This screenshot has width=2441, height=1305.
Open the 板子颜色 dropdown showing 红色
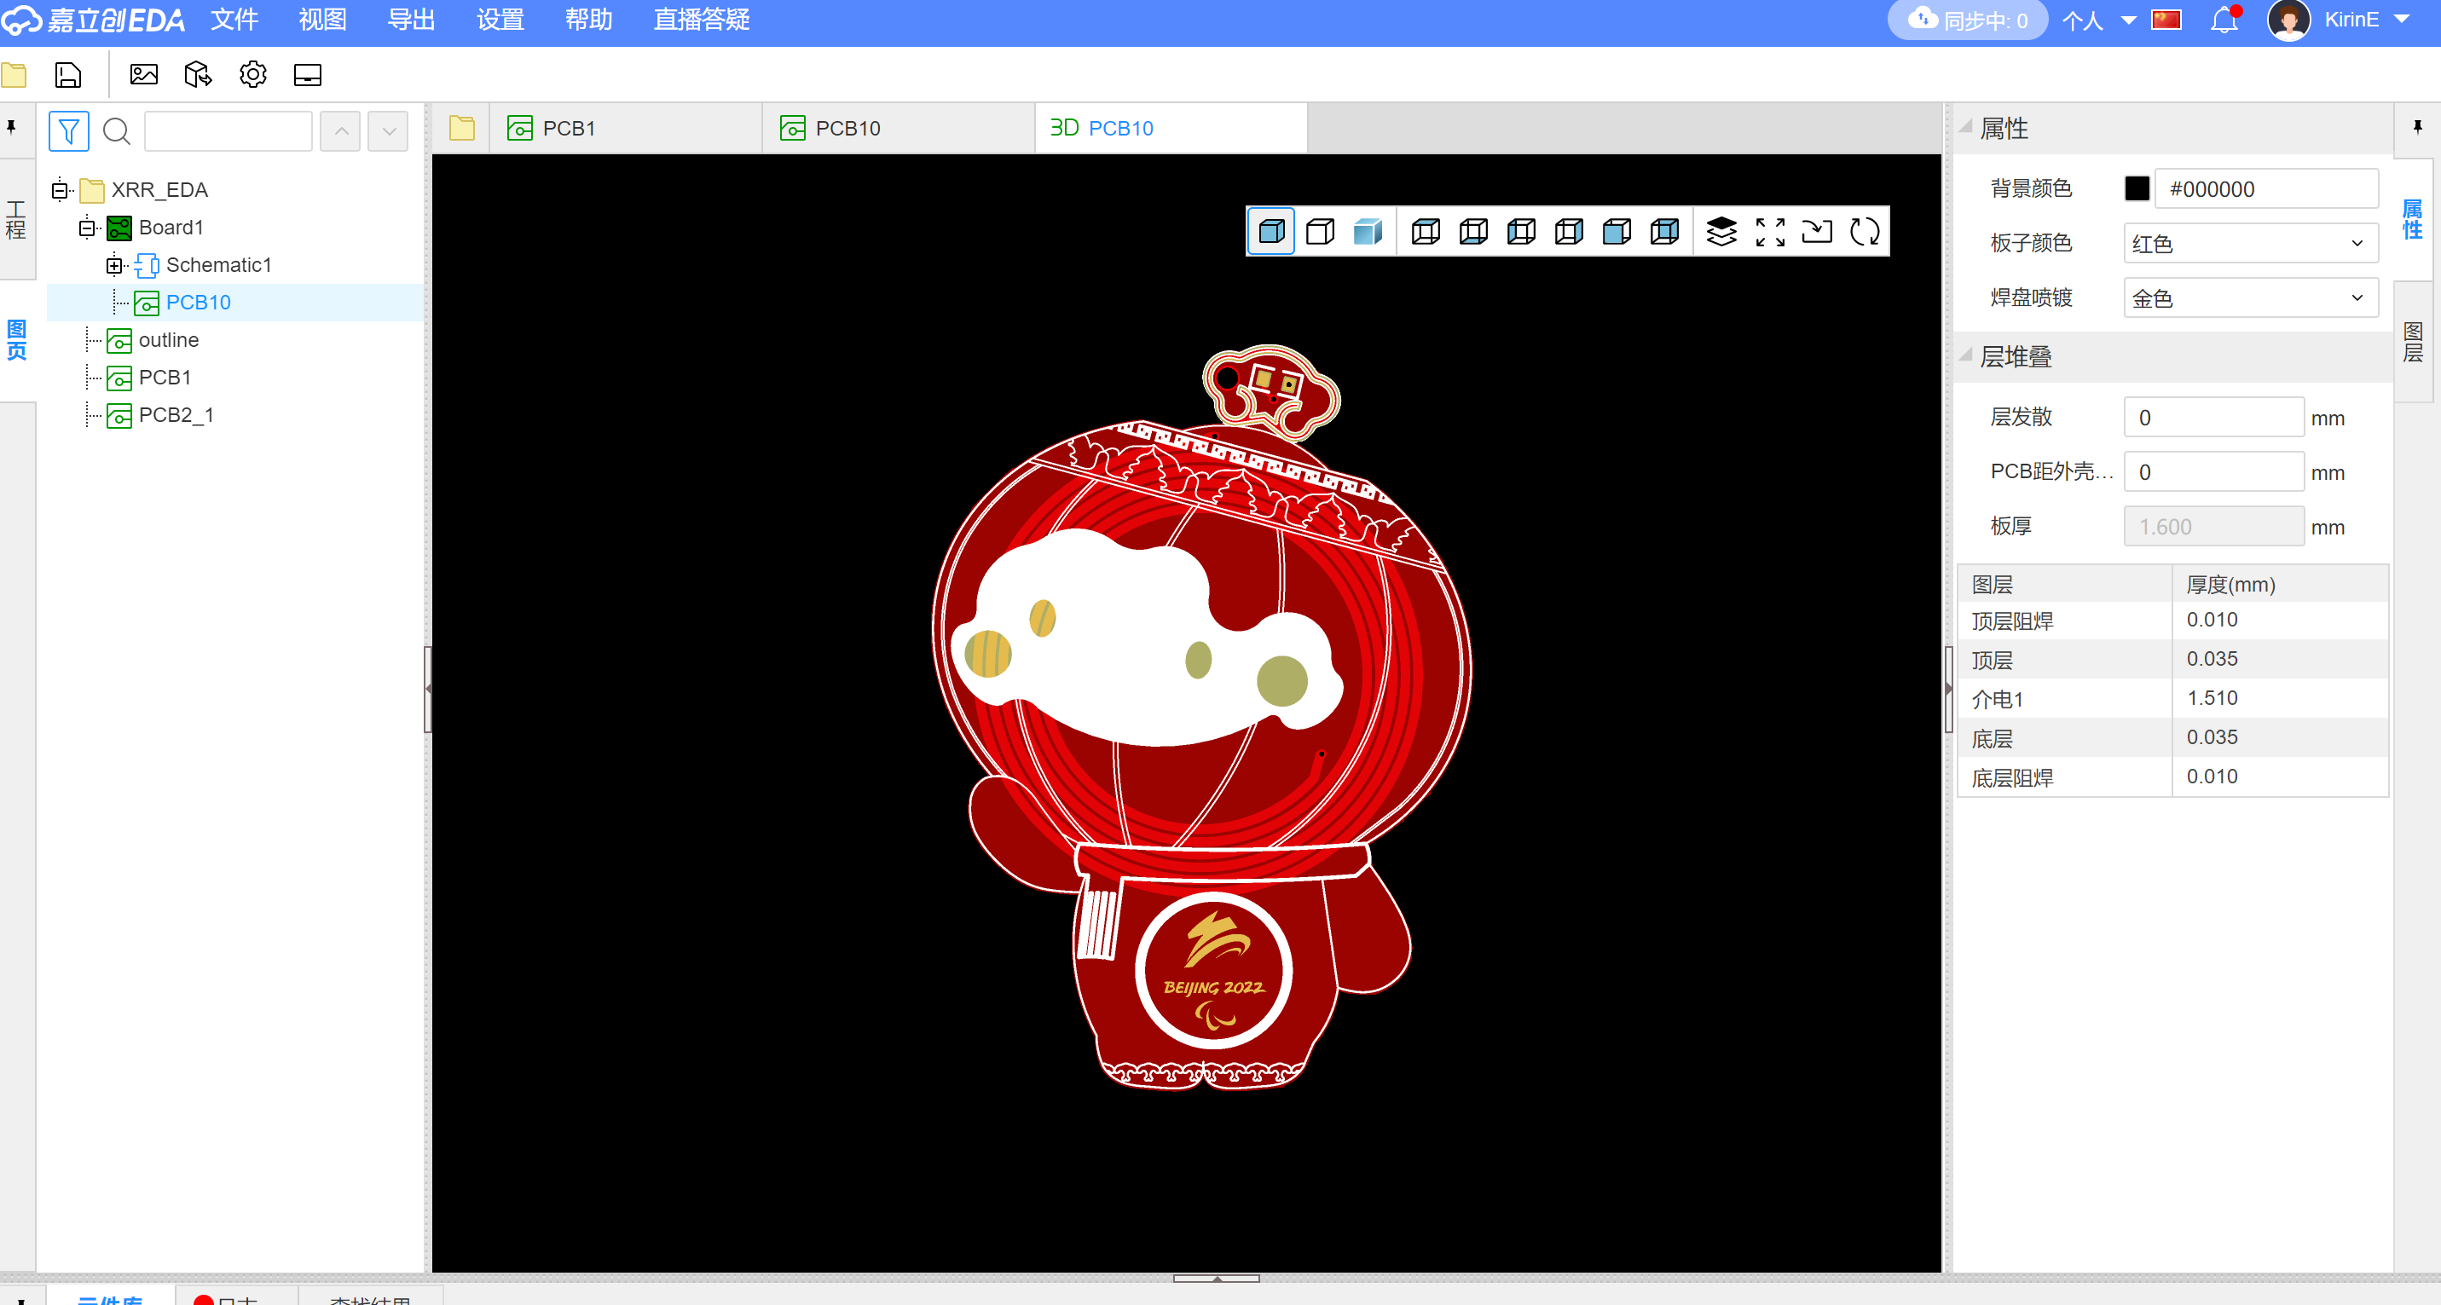[2251, 244]
